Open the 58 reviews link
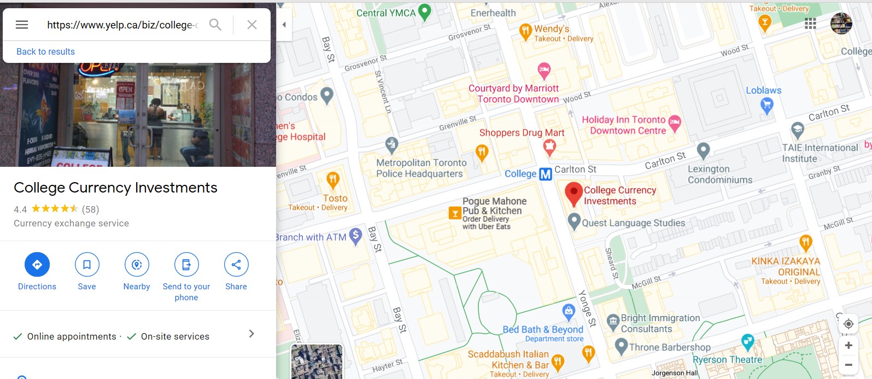The width and height of the screenshot is (872, 379). pyautogui.click(x=90, y=209)
